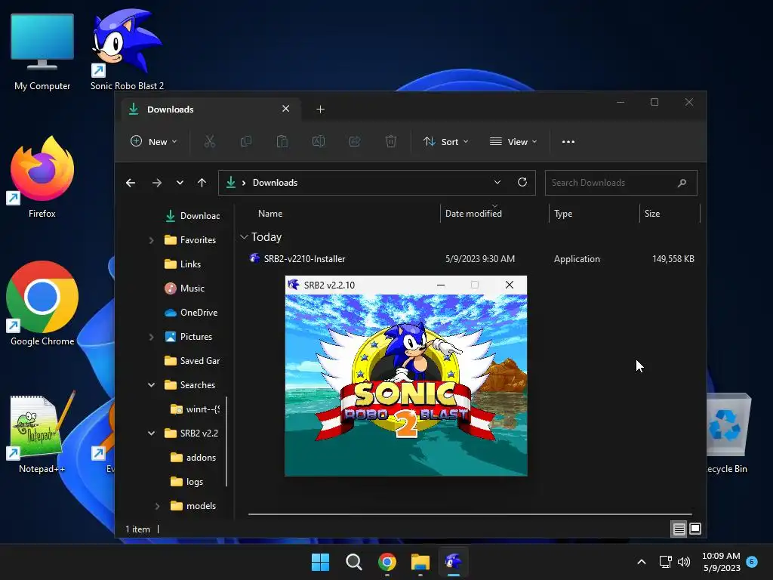773x580 pixels.
Task: Click the Delete trash icon
Action: pos(390,141)
